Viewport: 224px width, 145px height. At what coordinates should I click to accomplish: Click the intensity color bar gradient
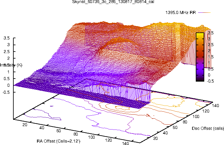[x=200, y=57]
